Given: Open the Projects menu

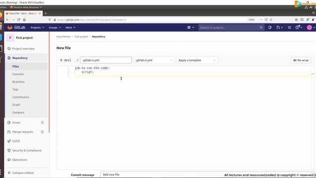Looking at the screenshot, I should click(x=38, y=28).
